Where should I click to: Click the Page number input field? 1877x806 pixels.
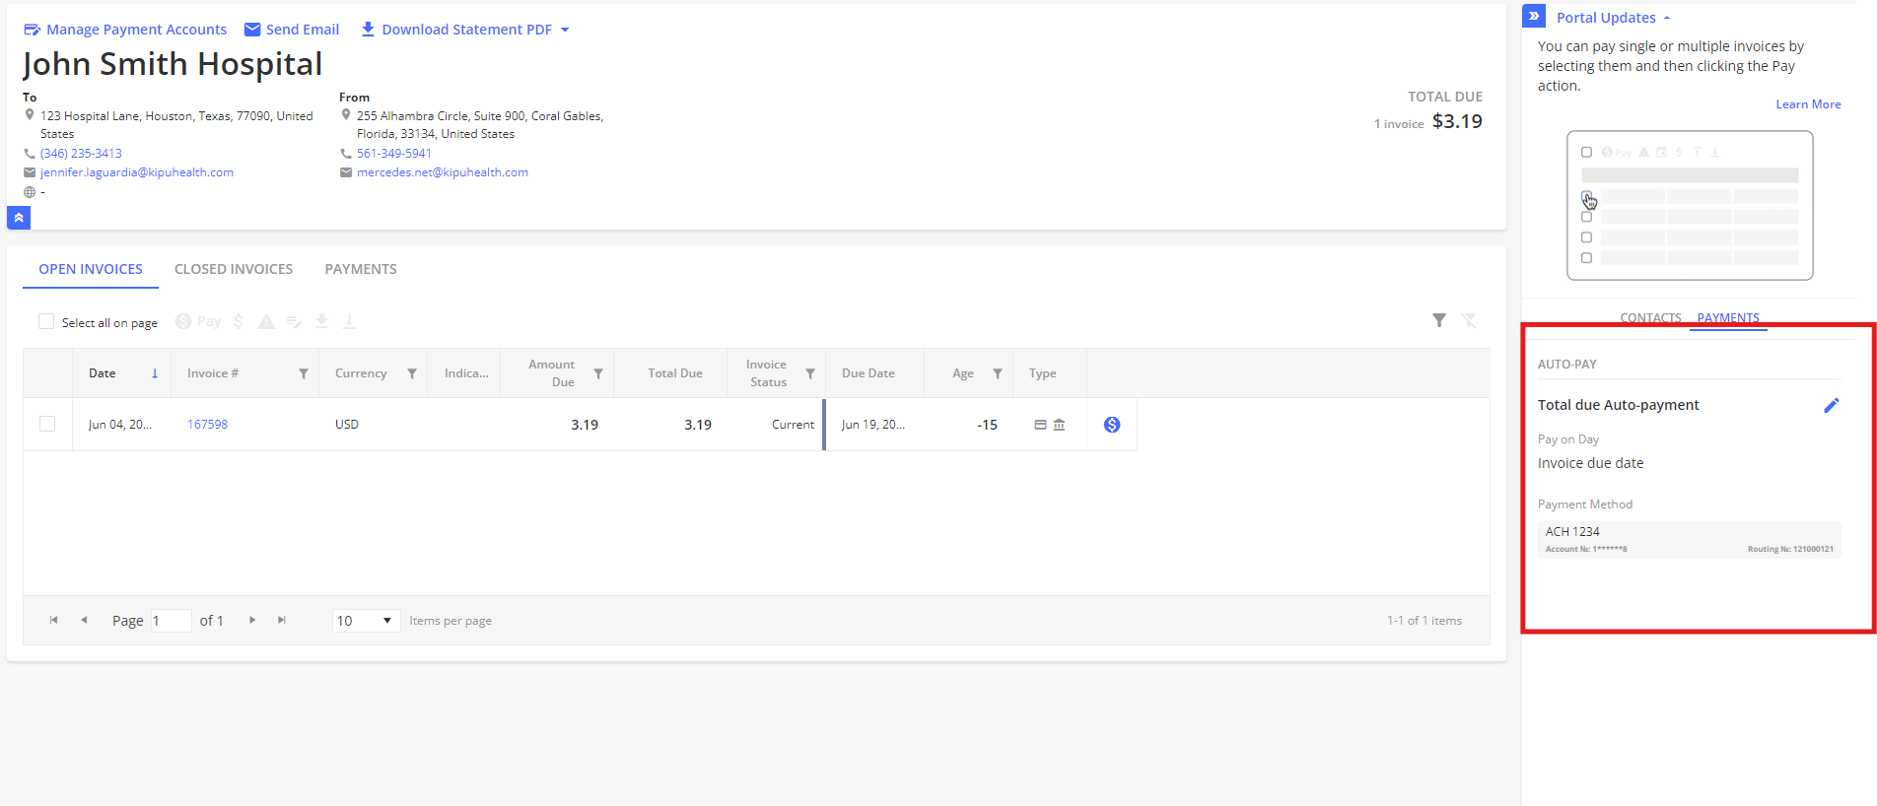(x=170, y=621)
